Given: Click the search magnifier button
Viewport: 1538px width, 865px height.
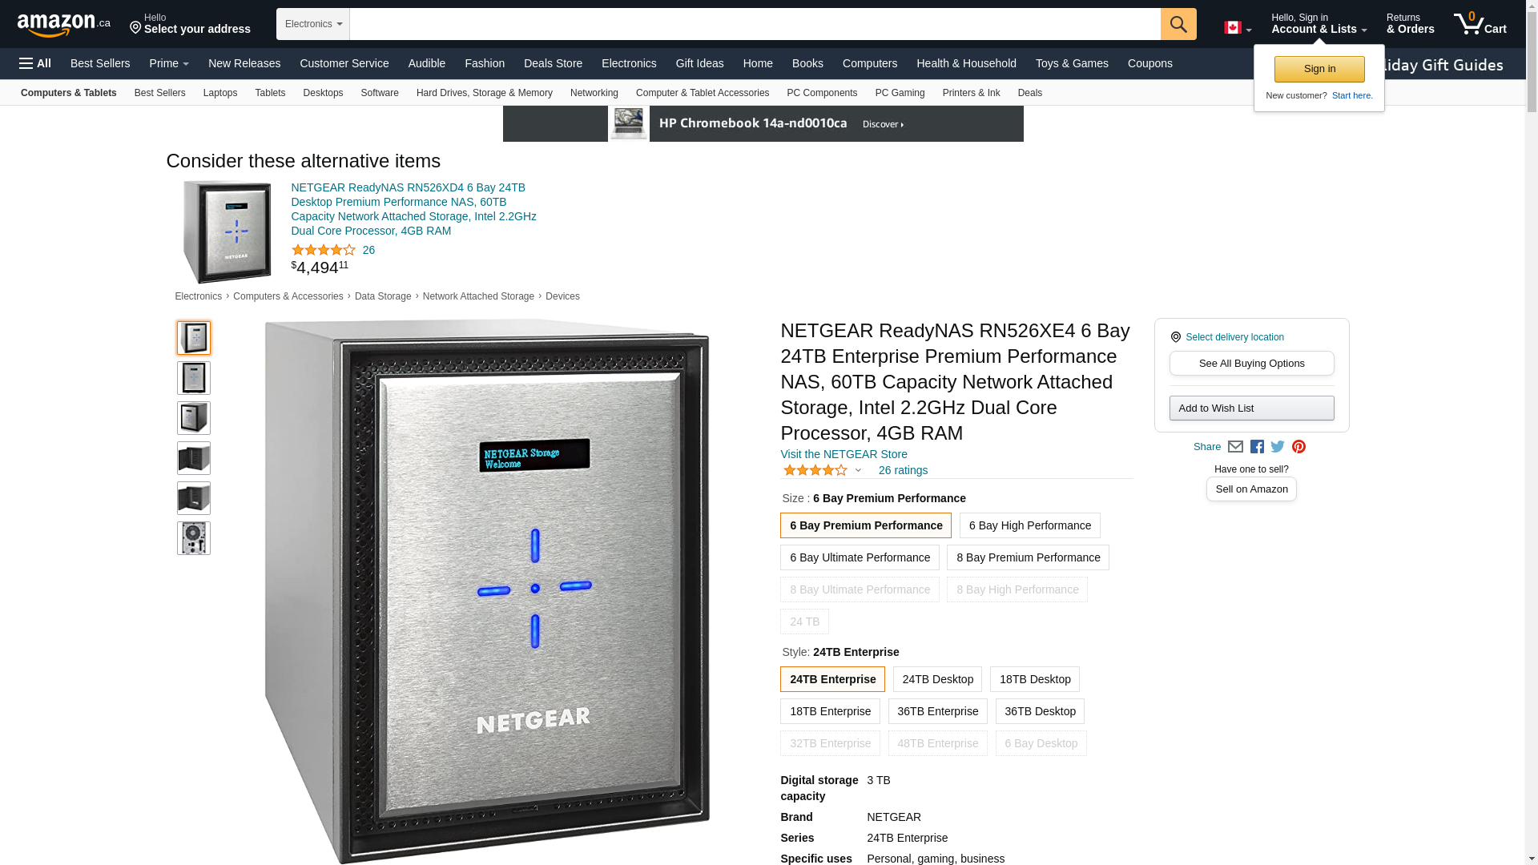Looking at the screenshot, I should 1178,24.
